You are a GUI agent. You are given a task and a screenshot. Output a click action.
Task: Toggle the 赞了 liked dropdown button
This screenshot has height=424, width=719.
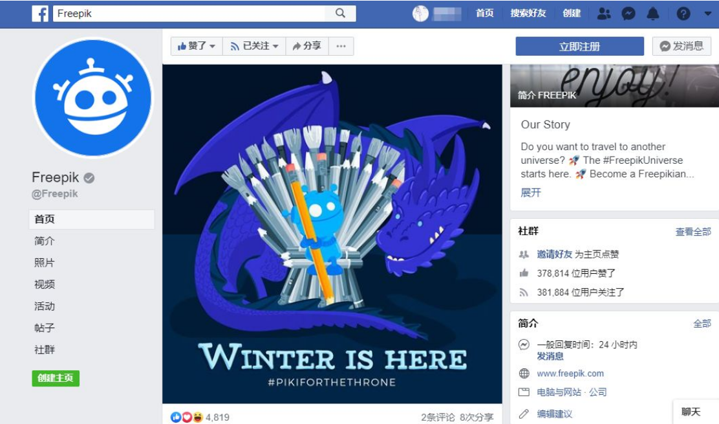click(x=197, y=46)
